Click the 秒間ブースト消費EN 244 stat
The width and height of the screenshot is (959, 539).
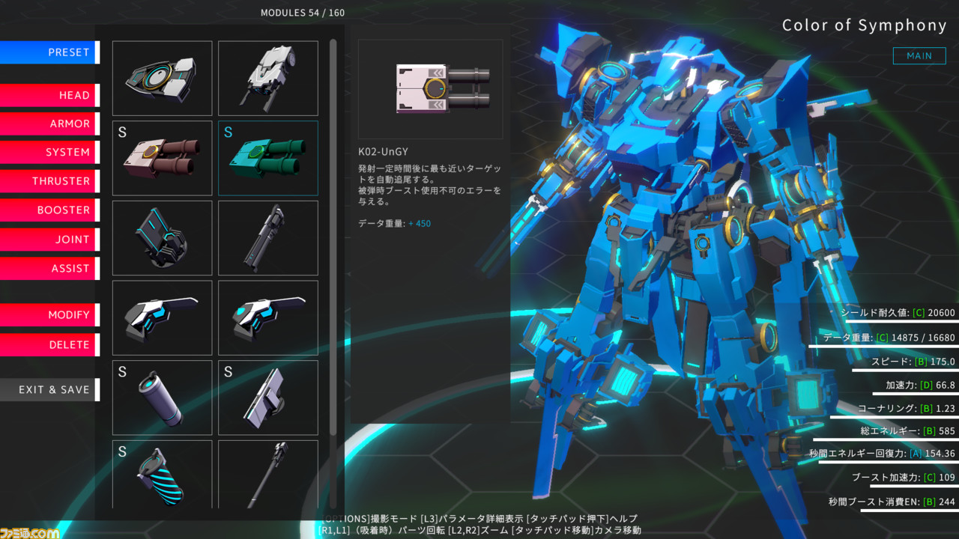pyautogui.click(x=892, y=502)
